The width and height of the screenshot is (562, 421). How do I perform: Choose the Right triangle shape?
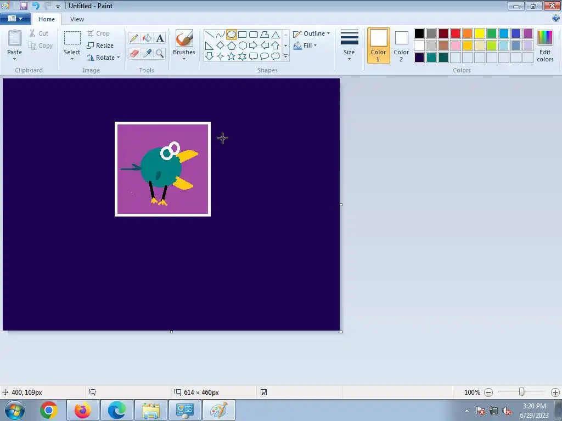pyautogui.click(x=210, y=45)
